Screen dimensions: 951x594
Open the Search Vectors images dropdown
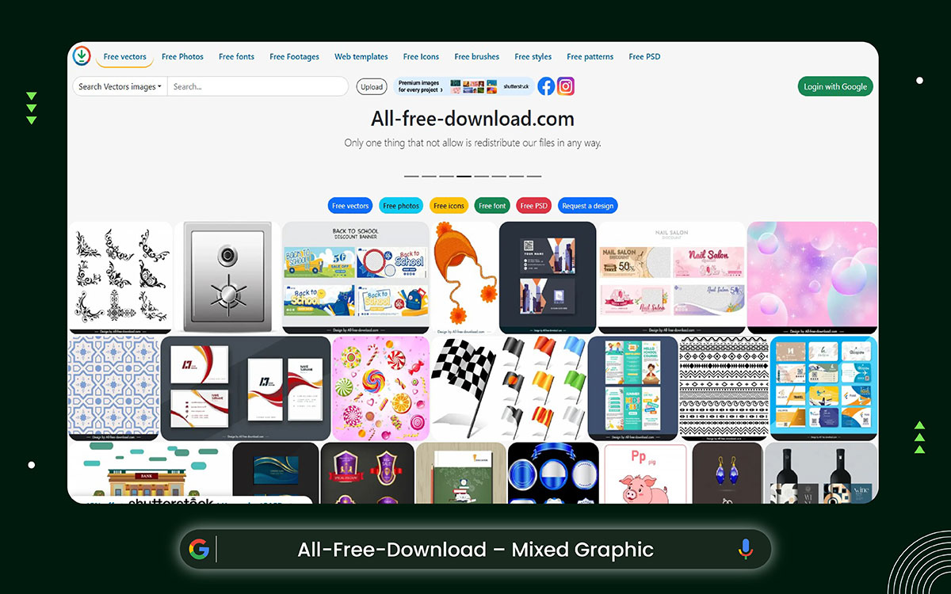(x=117, y=86)
